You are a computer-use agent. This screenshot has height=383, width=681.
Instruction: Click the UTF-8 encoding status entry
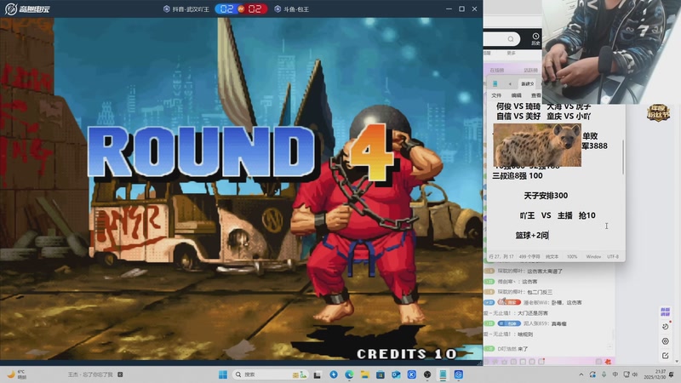[613, 257]
